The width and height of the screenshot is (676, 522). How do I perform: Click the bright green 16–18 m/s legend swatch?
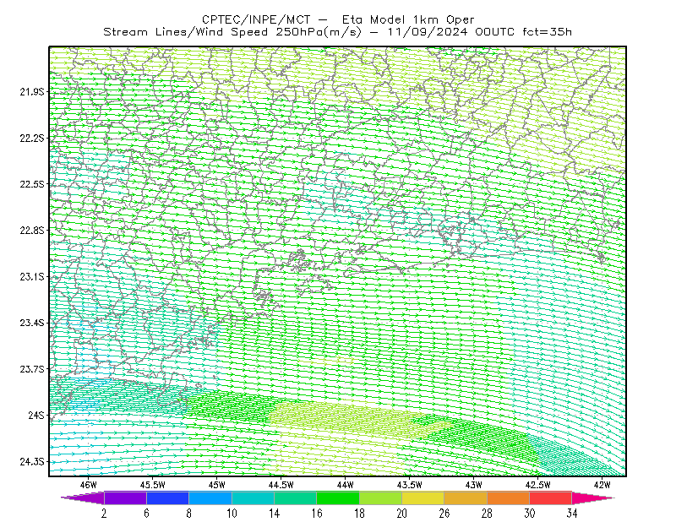[338, 498]
